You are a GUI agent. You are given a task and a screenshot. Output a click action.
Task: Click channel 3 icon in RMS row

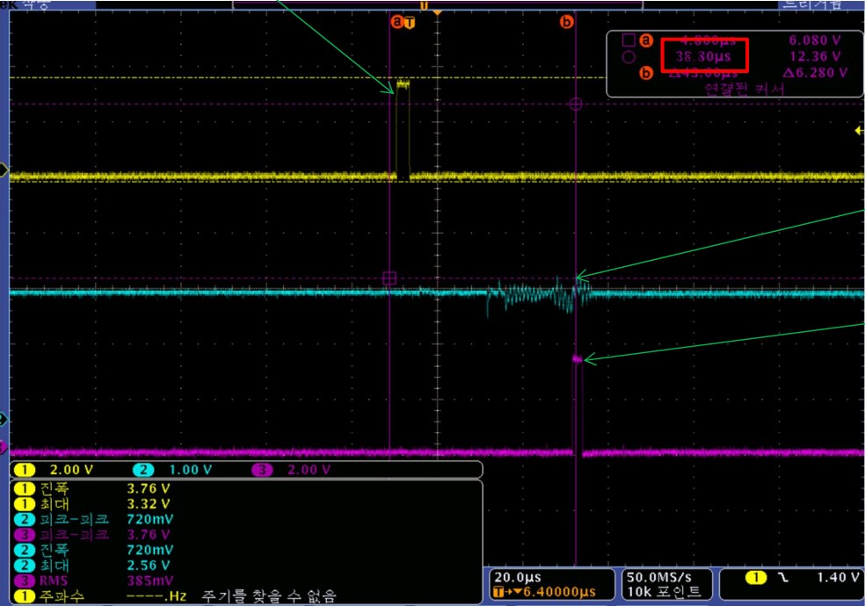(x=25, y=581)
